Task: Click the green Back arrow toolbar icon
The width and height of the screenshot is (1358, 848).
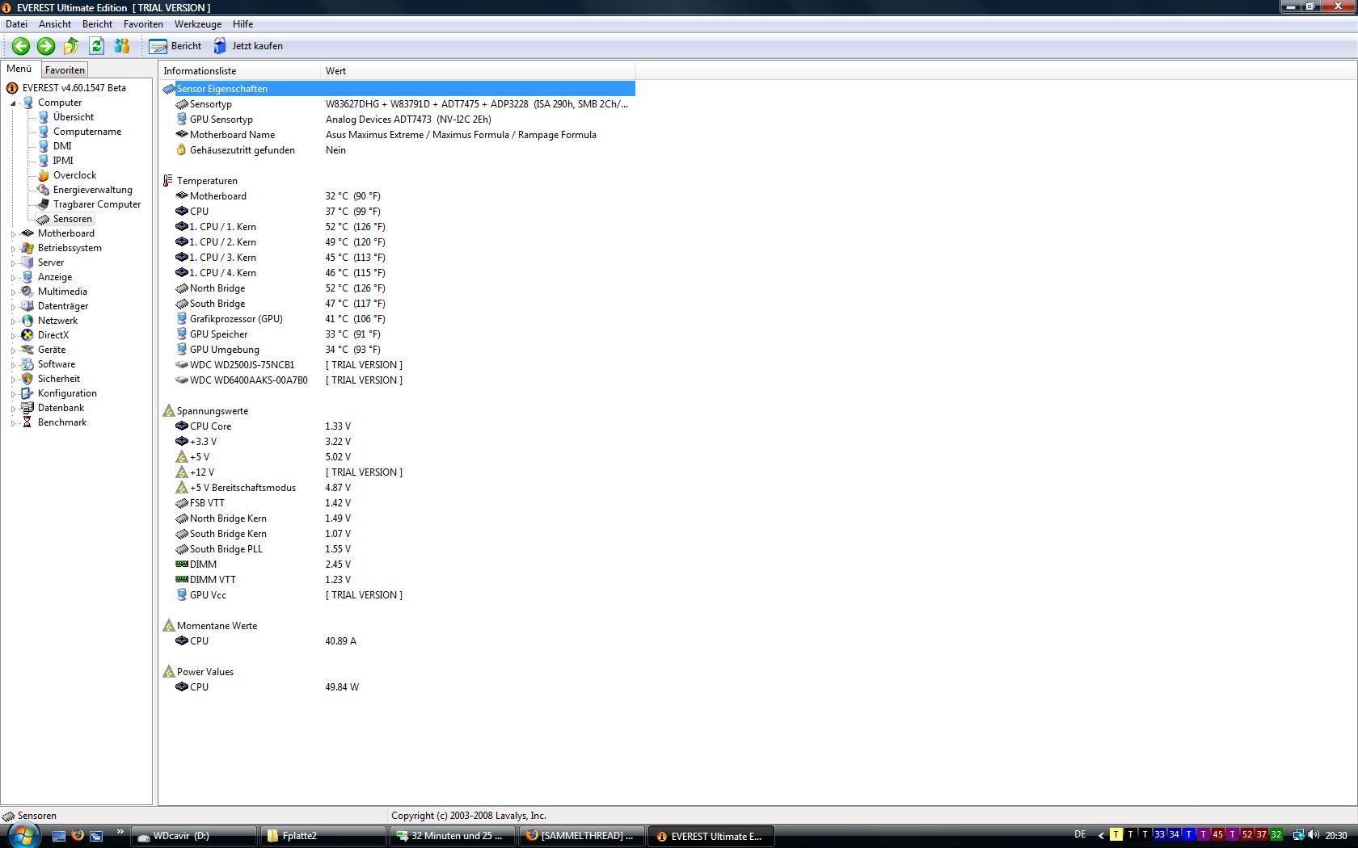Action: click(21, 46)
